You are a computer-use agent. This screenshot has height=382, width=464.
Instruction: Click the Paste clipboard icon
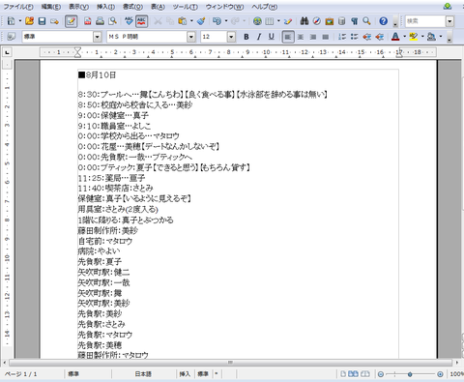point(183,21)
